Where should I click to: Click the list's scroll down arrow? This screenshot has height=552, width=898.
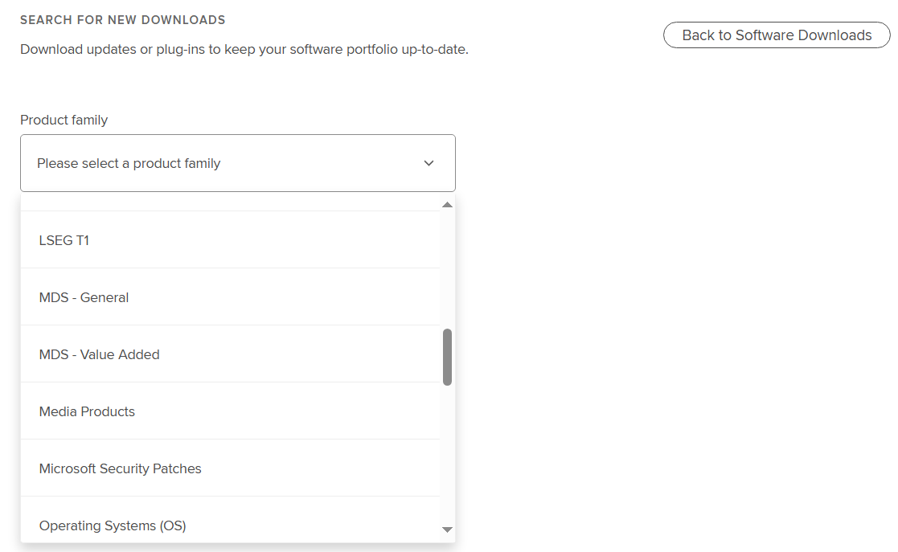click(448, 530)
